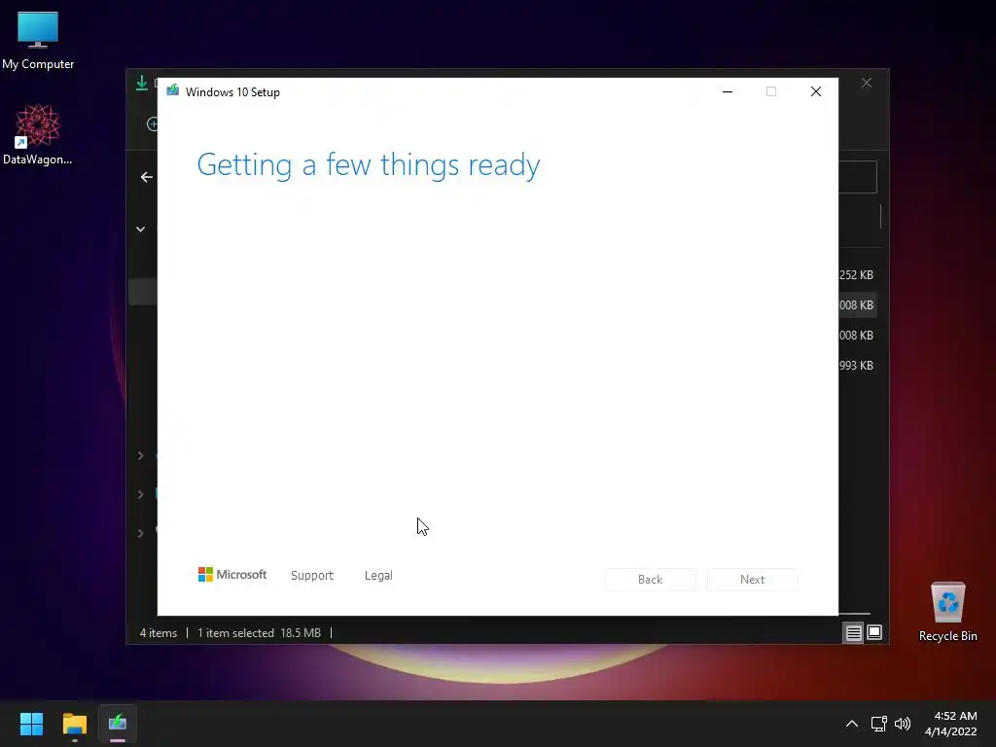Image resolution: width=996 pixels, height=747 pixels.
Task: Click the downloads icon in Explorer title bar
Action: coord(142,84)
